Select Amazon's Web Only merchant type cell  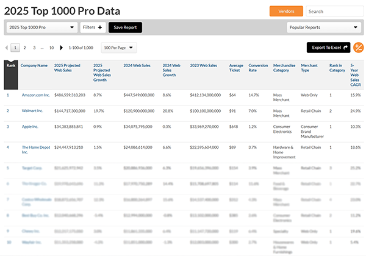click(x=309, y=95)
